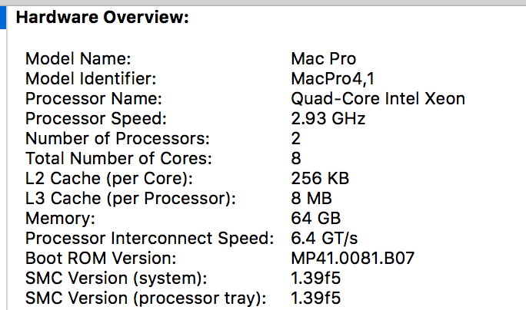Screen dimensions: 526x310
Task: Select the MacPro4,1 identifier value
Action: (x=332, y=79)
